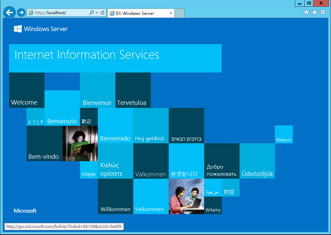Click the Internet Explorer page icon in address bar
Screen dimensions: 331x235
click(31, 13)
